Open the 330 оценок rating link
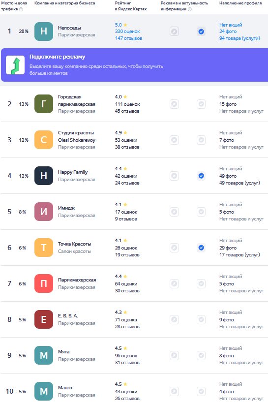 [x=127, y=31]
